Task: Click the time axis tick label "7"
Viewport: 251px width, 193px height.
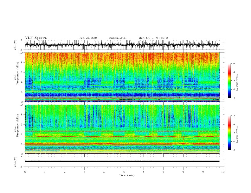Action: point(164,172)
